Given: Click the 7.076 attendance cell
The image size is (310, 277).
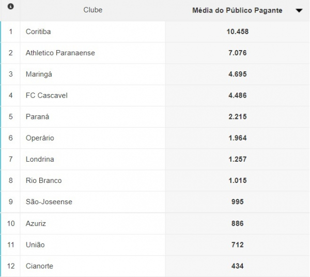Looking at the screenshot, I should click(238, 53).
